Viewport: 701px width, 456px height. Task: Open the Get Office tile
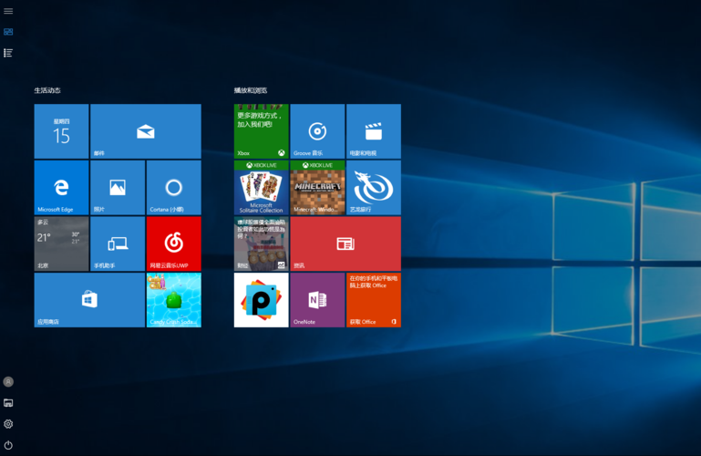pyautogui.click(x=374, y=300)
